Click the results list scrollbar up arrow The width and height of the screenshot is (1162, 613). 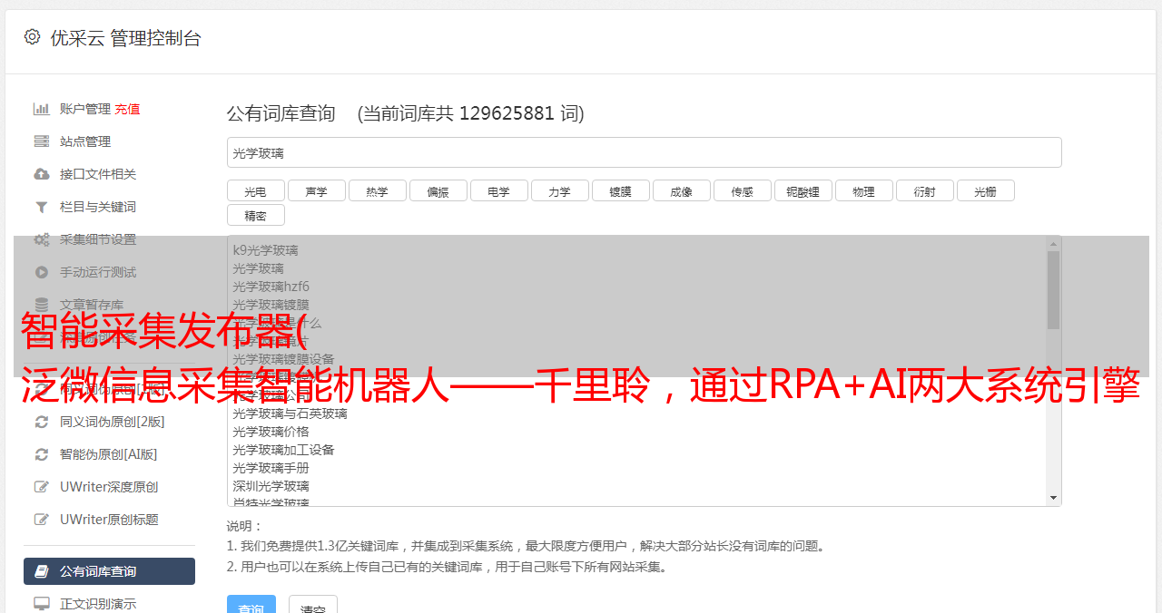1053,244
